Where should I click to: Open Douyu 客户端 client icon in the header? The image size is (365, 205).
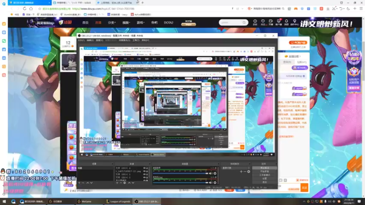279,22
